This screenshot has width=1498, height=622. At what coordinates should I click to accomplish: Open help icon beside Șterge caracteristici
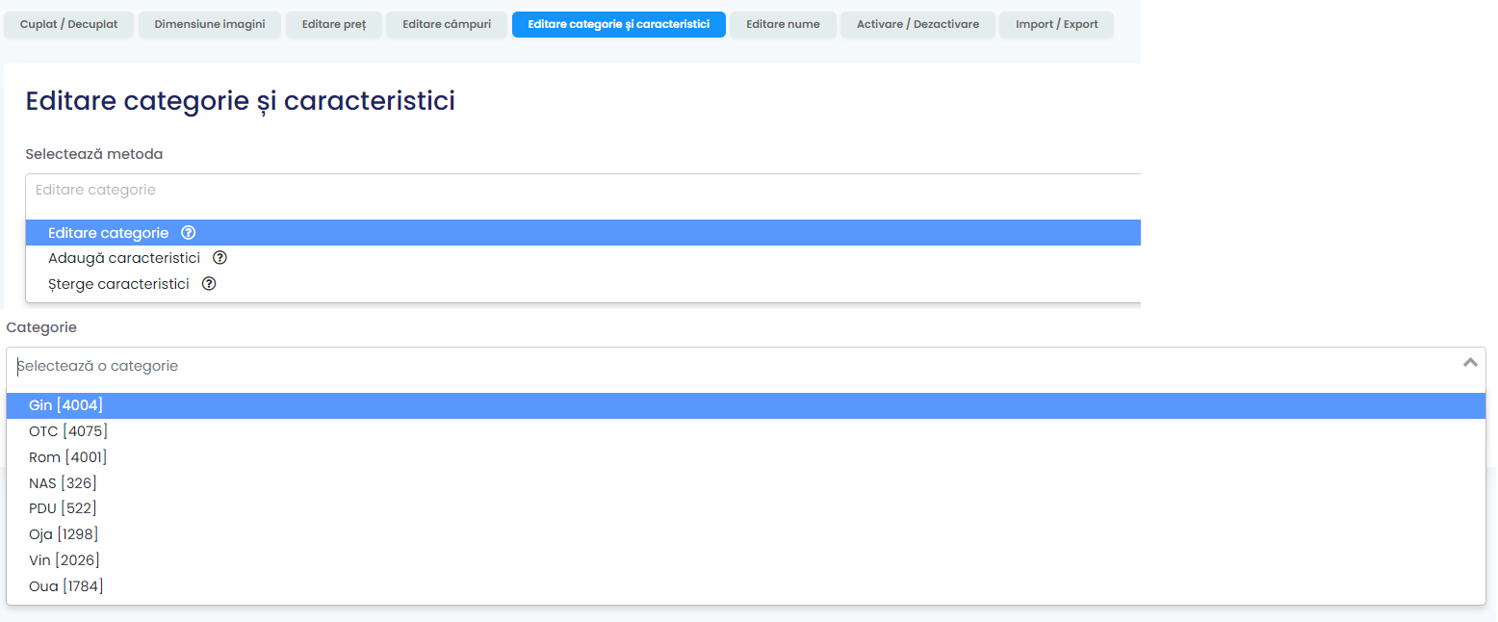[209, 284]
